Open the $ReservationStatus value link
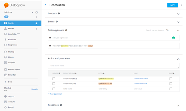The image size is (186, 111). pyautogui.click(x=141, y=79)
